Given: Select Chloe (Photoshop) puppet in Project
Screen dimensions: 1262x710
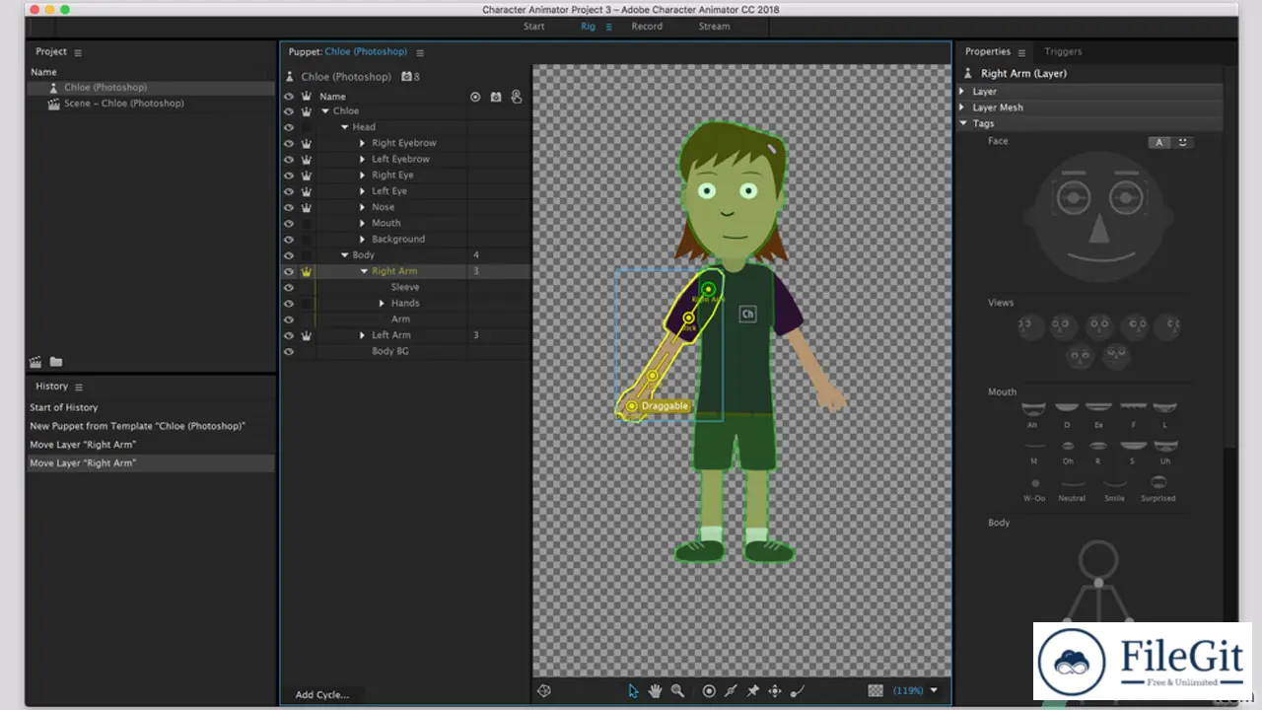Looking at the screenshot, I should pyautogui.click(x=105, y=88).
